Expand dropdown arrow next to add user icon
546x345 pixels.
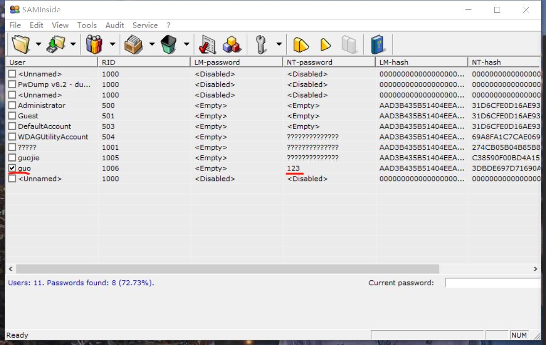[x=112, y=44]
